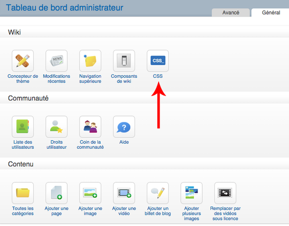Screen dimensions: 289x226
Task: Follow the Ajouter une image text link
Action: pos(90,211)
